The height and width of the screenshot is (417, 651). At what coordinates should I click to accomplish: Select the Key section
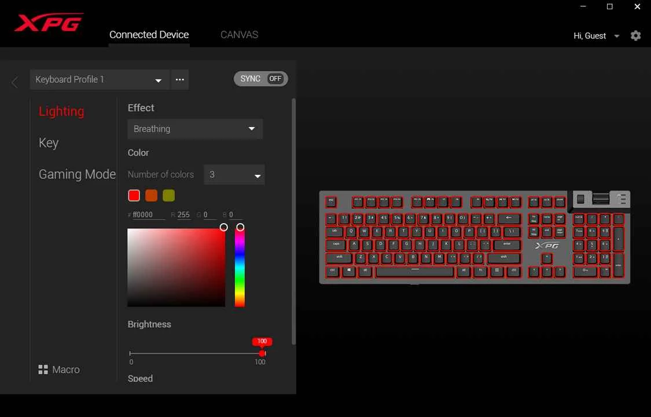(x=49, y=143)
